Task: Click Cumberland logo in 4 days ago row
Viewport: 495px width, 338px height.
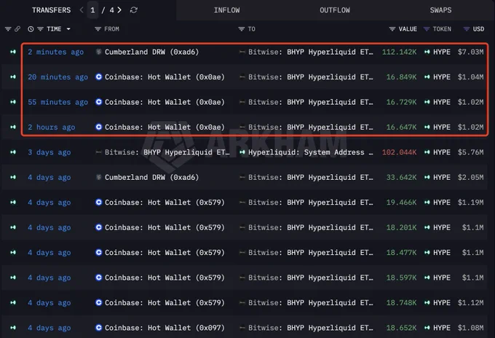Action: pos(99,177)
